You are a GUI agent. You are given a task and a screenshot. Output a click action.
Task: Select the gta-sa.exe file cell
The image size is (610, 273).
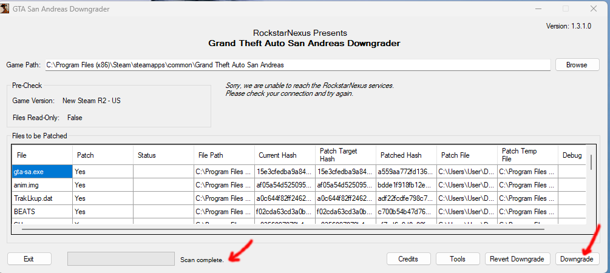tap(42, 172)
